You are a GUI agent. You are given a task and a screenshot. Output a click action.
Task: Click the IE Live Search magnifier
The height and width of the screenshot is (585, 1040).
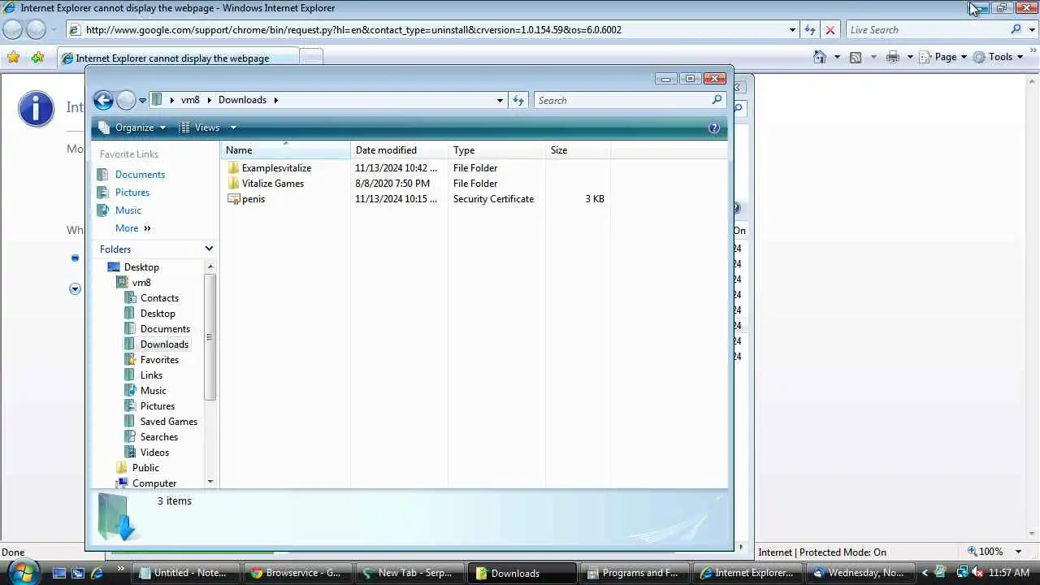click(x=1016, y=30)
